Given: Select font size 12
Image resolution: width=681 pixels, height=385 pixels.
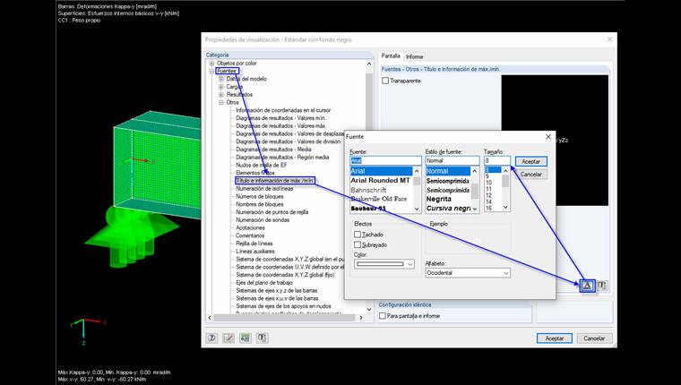Looking at the screenshot, I should (x=488, y=196).
